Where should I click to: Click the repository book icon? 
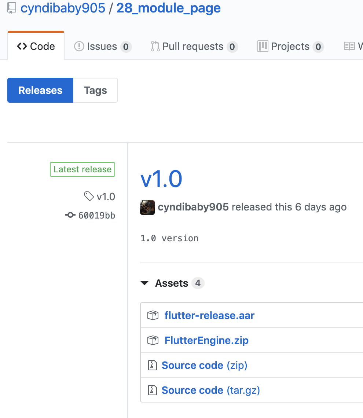(x=12, y=8)
